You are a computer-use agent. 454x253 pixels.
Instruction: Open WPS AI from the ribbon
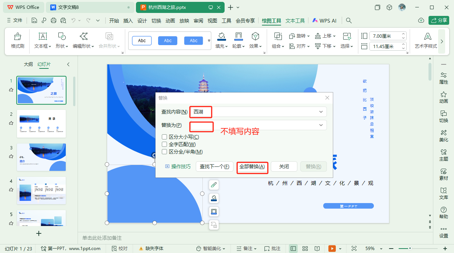[x=324, y=21]
